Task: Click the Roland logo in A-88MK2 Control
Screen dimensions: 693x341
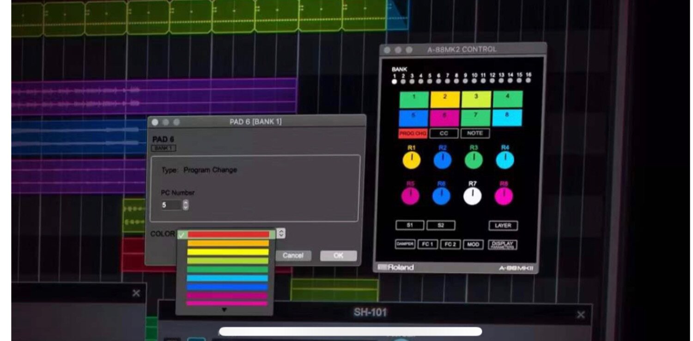Action: (x=396, y=267)
